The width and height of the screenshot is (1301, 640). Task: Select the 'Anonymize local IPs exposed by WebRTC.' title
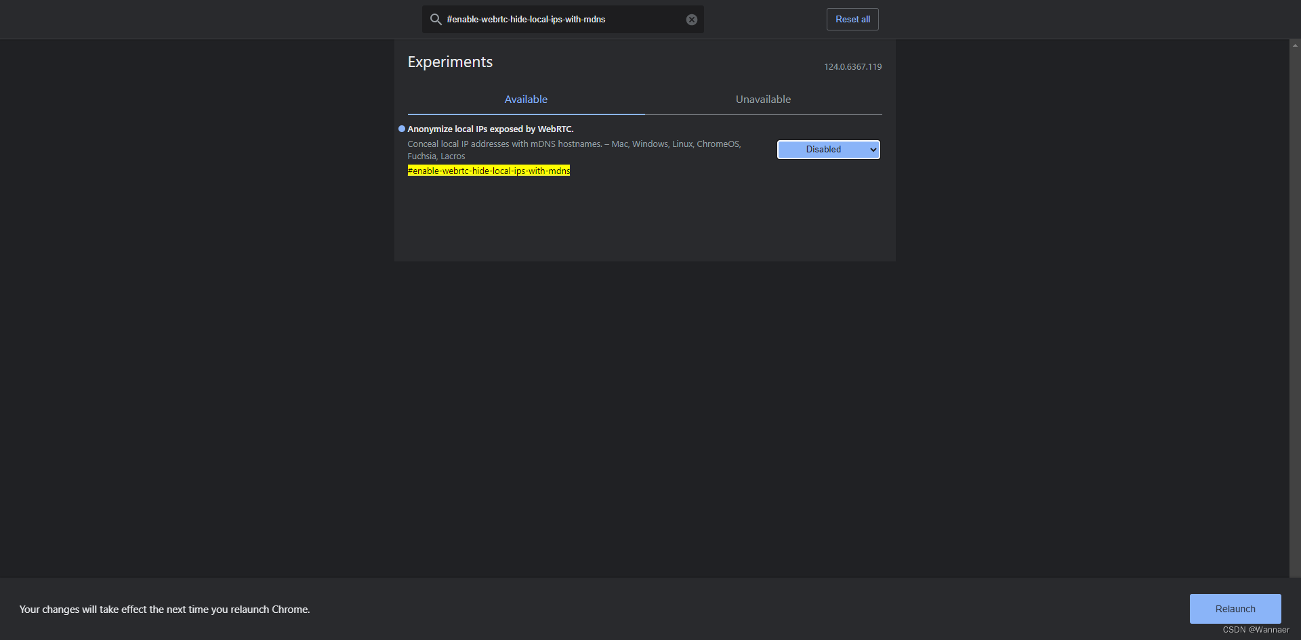click(x=491, y=129)
